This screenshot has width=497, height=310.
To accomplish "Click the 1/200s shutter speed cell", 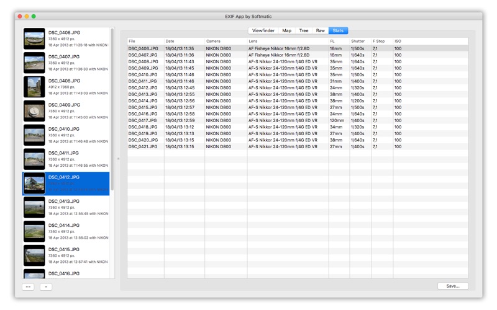I will 358,101.
